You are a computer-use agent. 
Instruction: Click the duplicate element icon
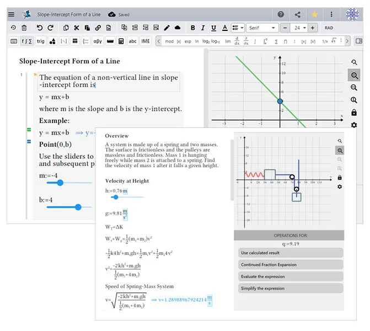coord(124,28)
